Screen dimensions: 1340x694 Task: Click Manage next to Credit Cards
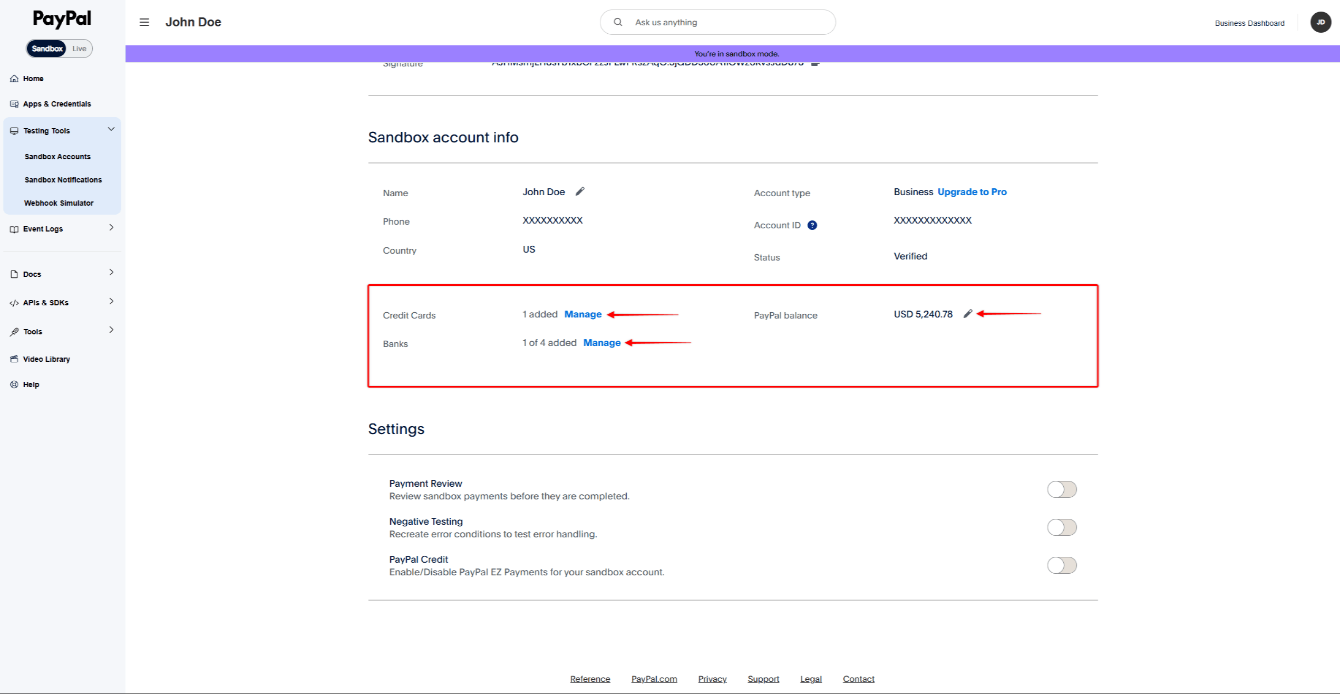pos(582,314)
